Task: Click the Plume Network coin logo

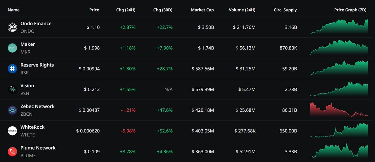Action: tap(12, 152)
